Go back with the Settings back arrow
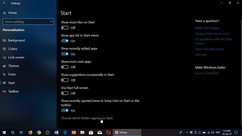Viewport: 242px width, 136px height. tap(4, 3)
